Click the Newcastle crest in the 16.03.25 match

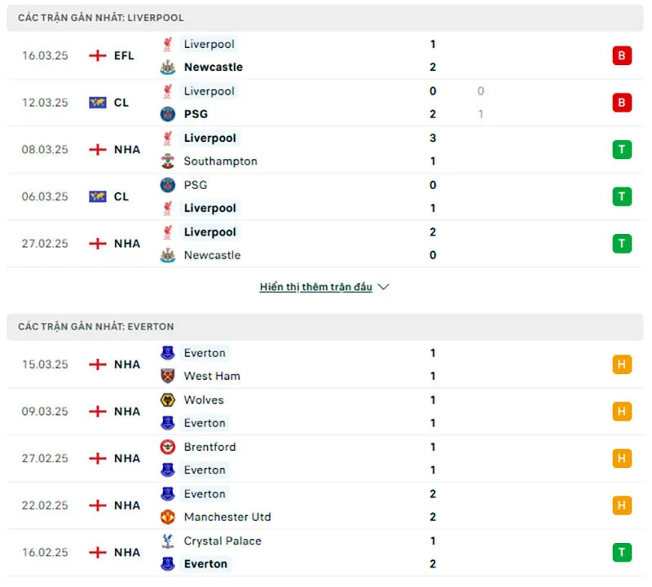[x=168, y=68]
